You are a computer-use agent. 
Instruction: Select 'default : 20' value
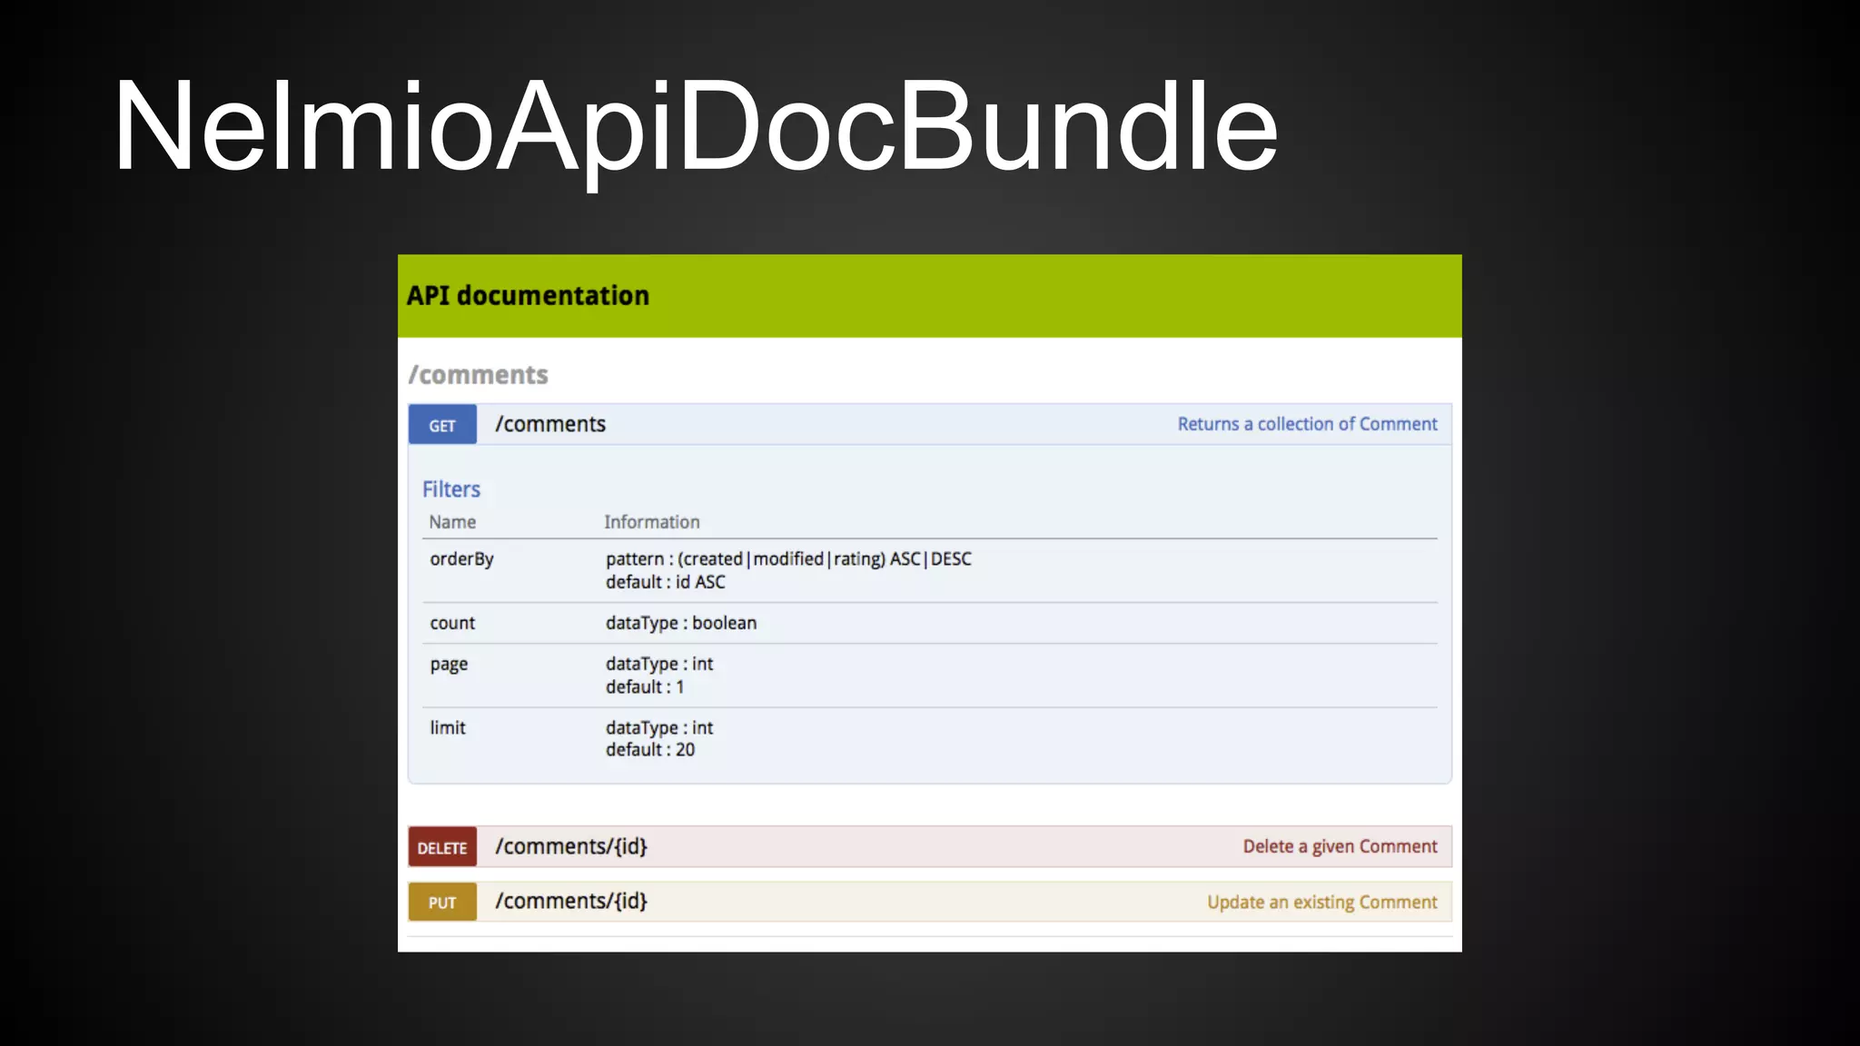pyautogui.click(x=650, y=750)
